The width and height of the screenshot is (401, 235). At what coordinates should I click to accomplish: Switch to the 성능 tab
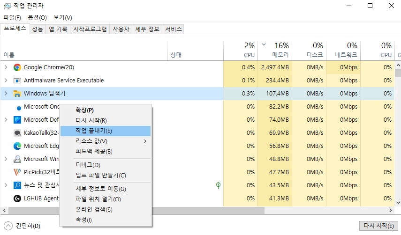38,29
